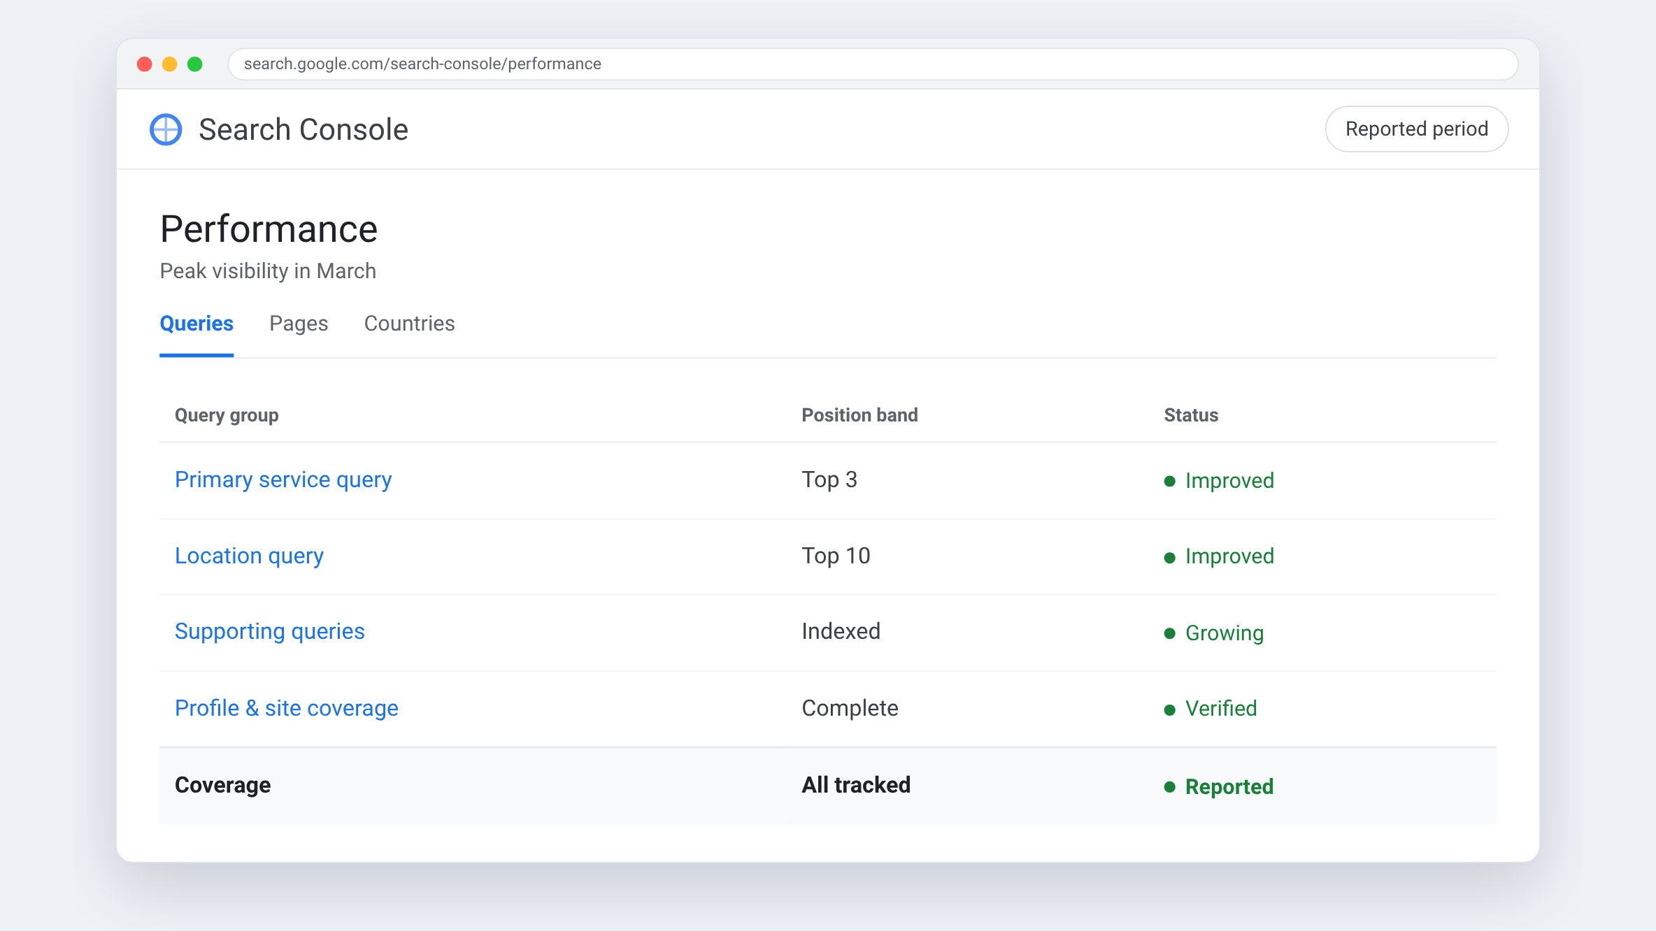This screenshot has height=931, width=1656.
Task: Open the Supporting queries link
Action: [270, 632]
